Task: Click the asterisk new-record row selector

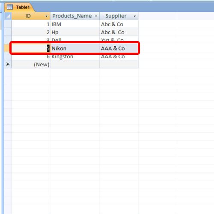Action: click(x=8, y=64)
